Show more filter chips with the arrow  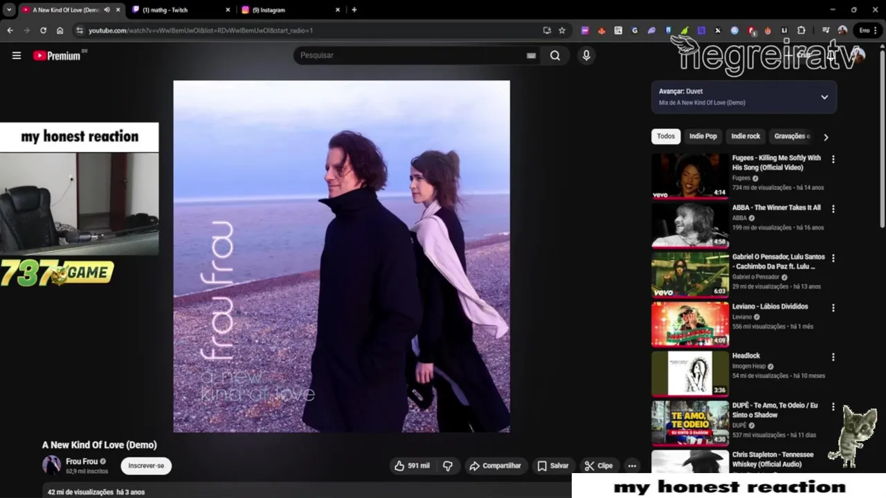click(x=826, y=137)
